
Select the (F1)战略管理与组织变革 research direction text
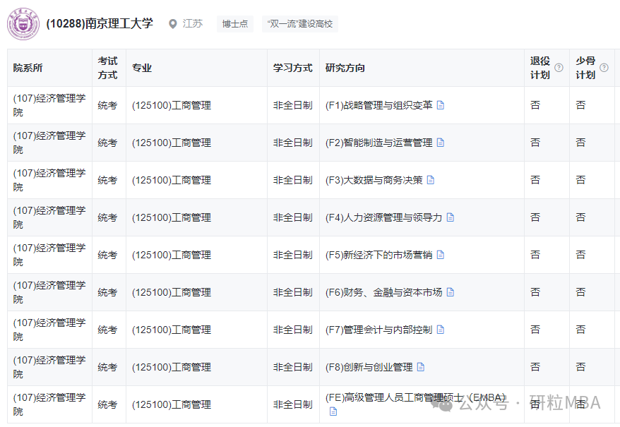(x=378, y=105)
